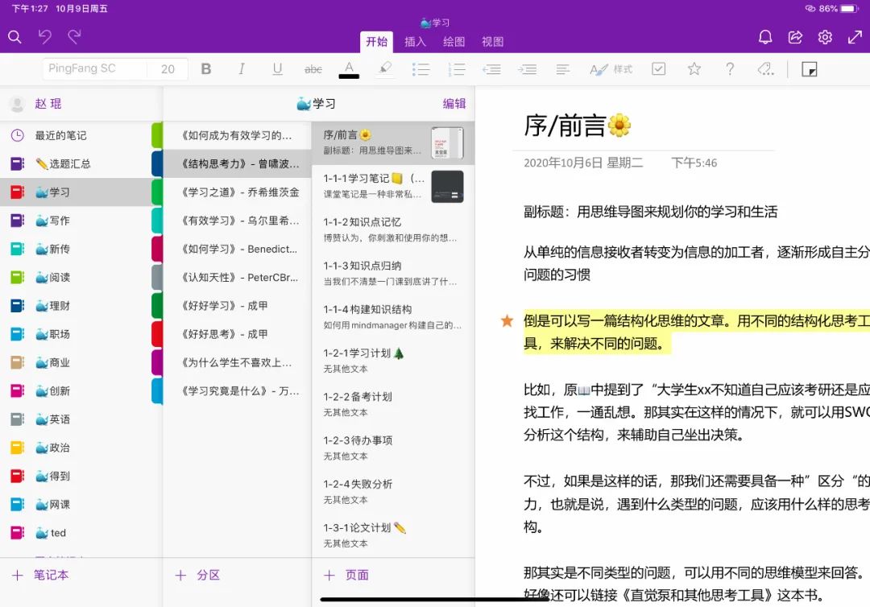Apply the question mark tag
Image resolution: width=870 pixels, height=607 pixels.
730,68
